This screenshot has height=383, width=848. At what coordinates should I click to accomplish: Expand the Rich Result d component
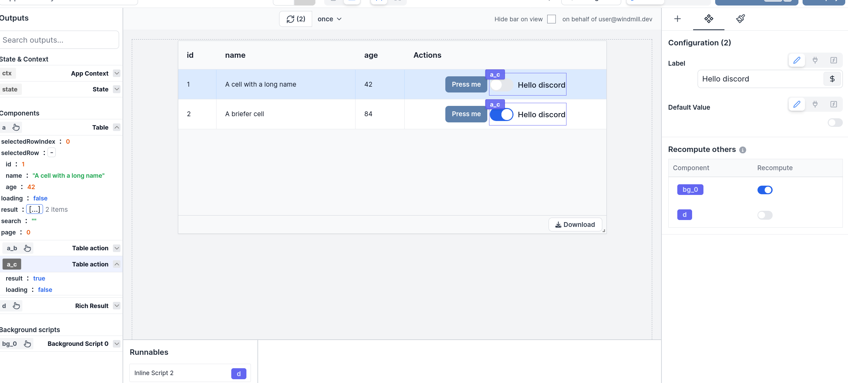(x=117, y=306)
